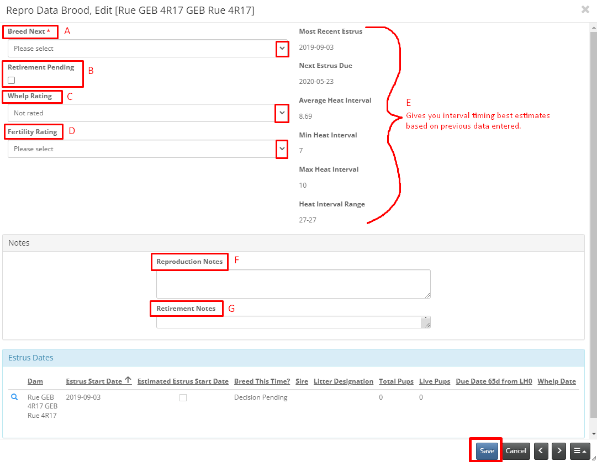Sort by Breed This Time? column header
The image size is (597, 462).
pyautogui.click(x=262, y=381)
